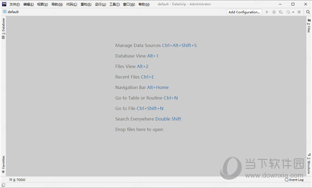Click the Search Everywhere magnifier icon
The height and width of the screenshot is (188, 312).
coord(308,12)
